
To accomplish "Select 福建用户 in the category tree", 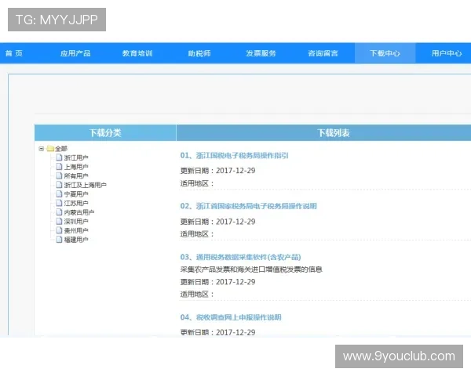I will [x=76, y=240].
